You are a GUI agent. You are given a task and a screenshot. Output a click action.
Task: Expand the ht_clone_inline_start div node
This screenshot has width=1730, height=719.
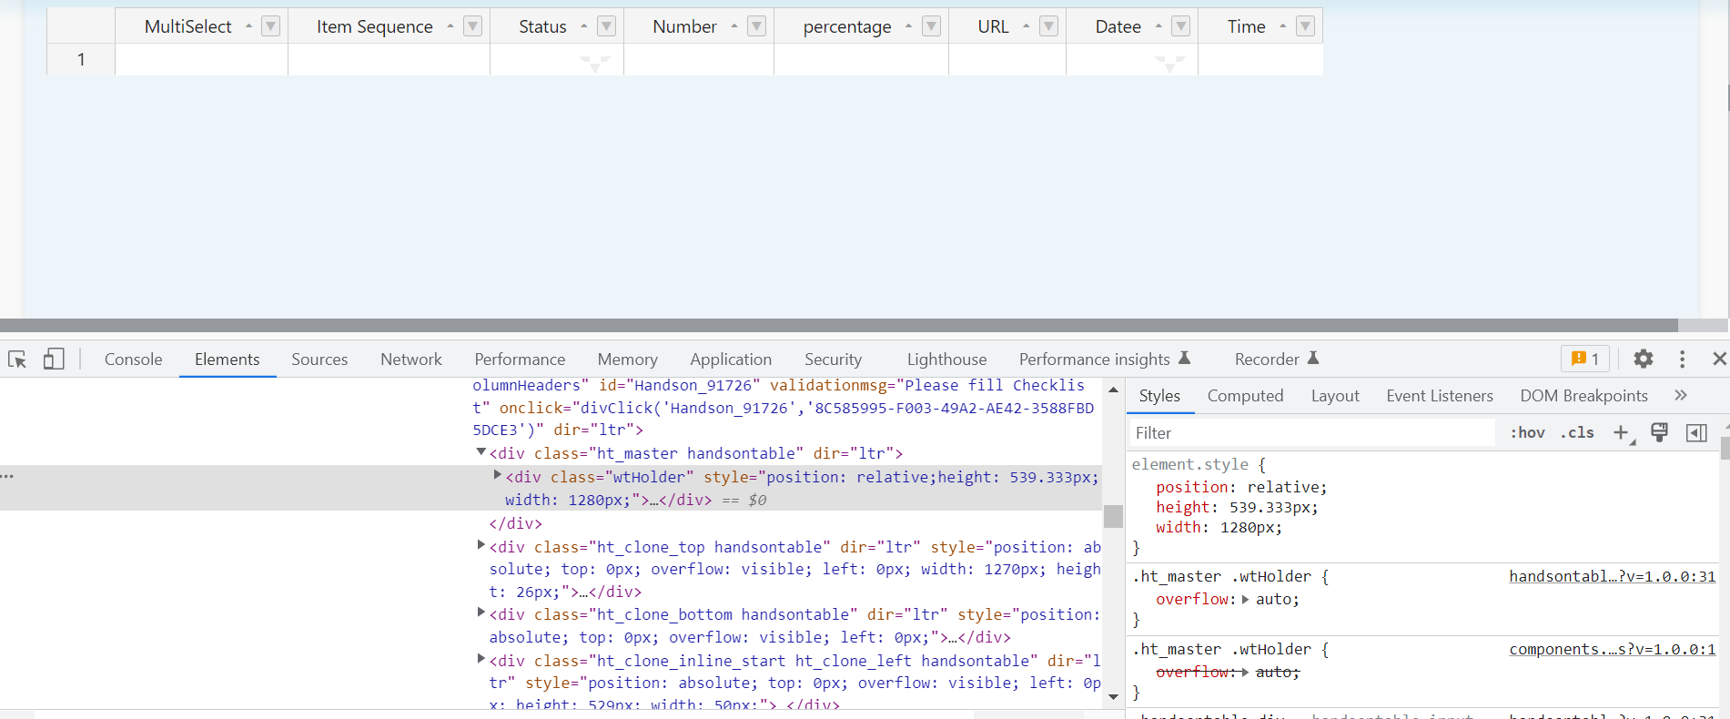[x=481, y=659]
